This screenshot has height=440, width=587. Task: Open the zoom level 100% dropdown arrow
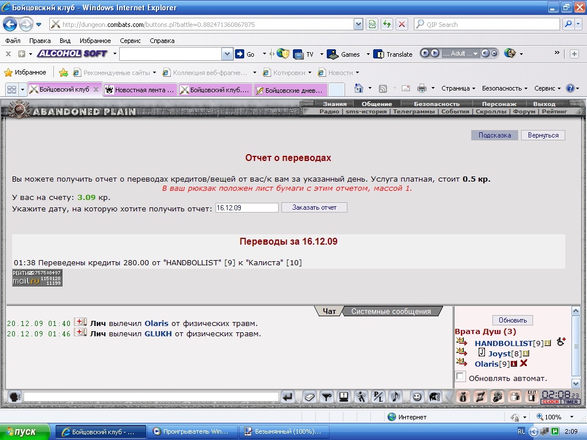(x=572, y=417)
